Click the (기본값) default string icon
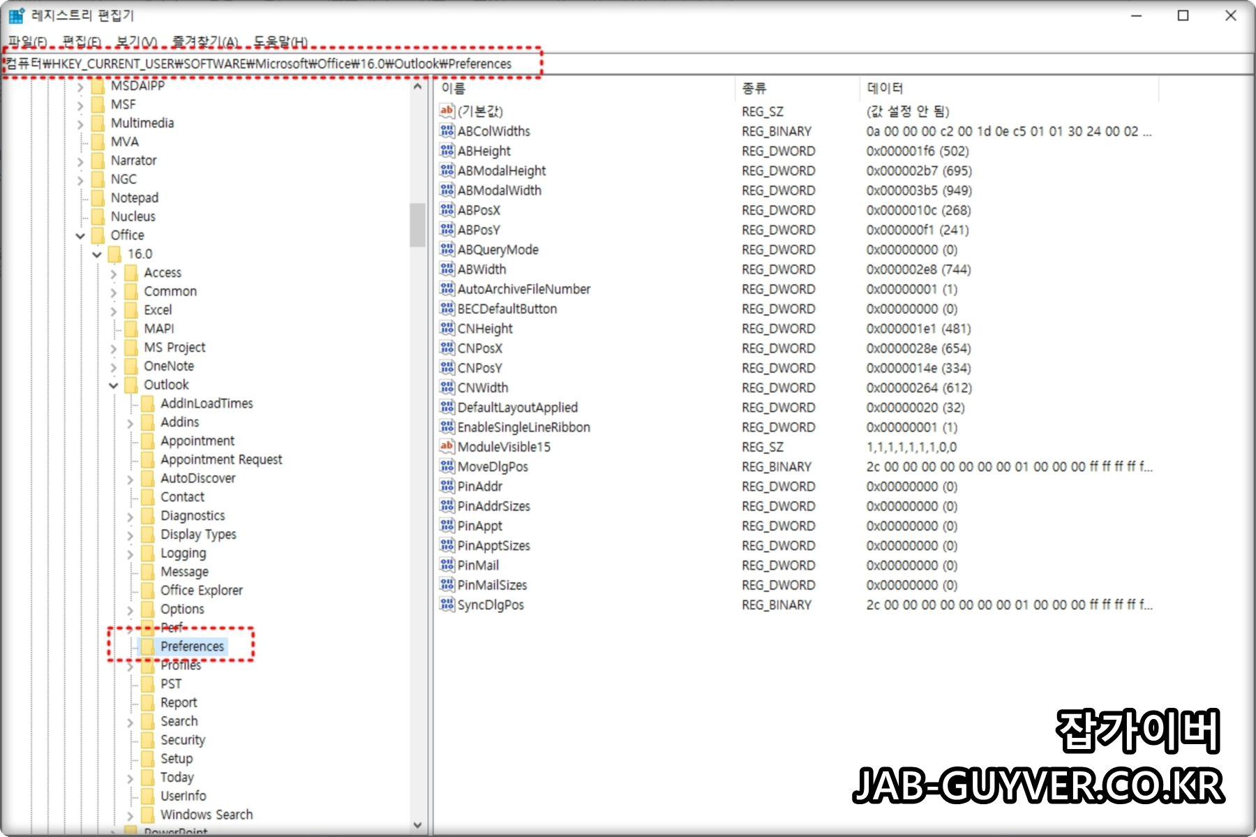Screen dimensions: 1256x837 tap(447, 110)
